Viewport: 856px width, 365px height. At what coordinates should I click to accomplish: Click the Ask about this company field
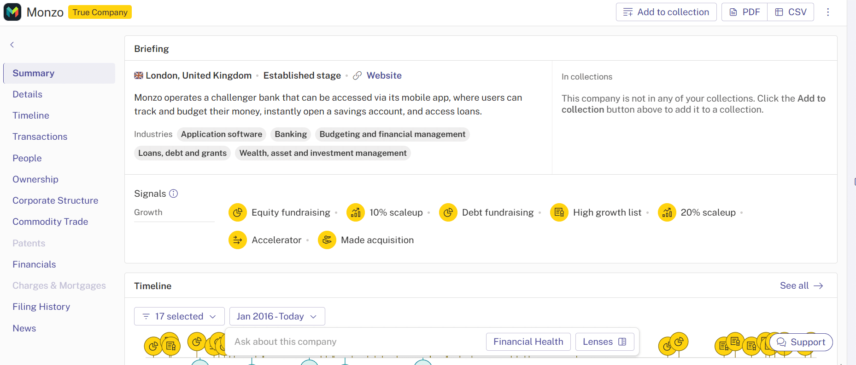355,342
